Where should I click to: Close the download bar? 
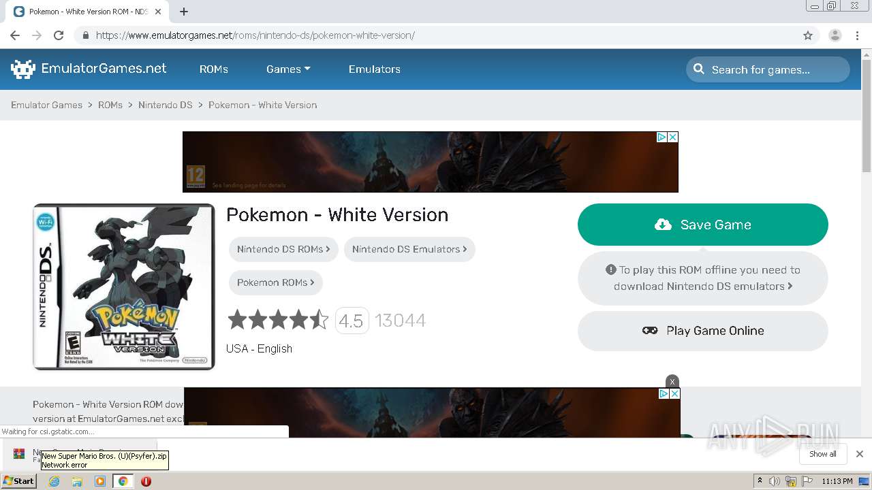860,454
